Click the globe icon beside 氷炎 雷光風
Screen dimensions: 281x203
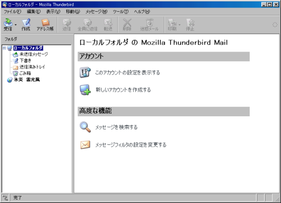pyautogui.click(x=10, y=80)
